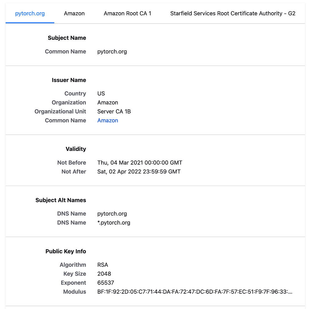
Task: Click the Not Before date value
Action: 140,163
